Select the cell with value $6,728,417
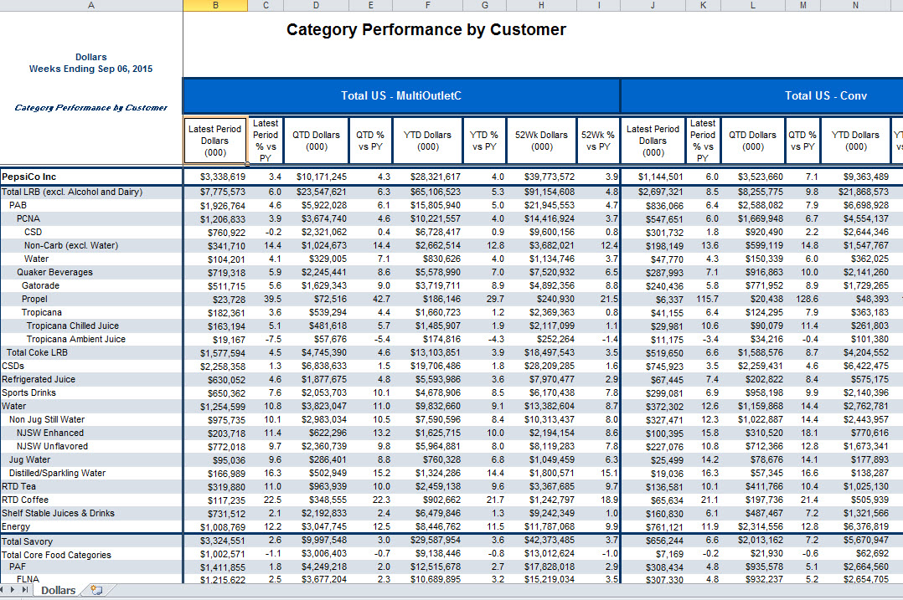Viewport: 903px width, 600px height. coord(427,232)
